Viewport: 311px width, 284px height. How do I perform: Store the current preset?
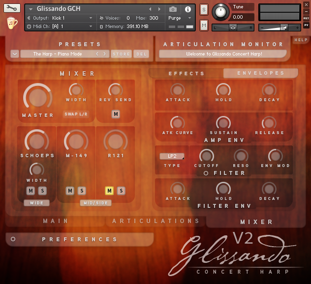[121, 54]
